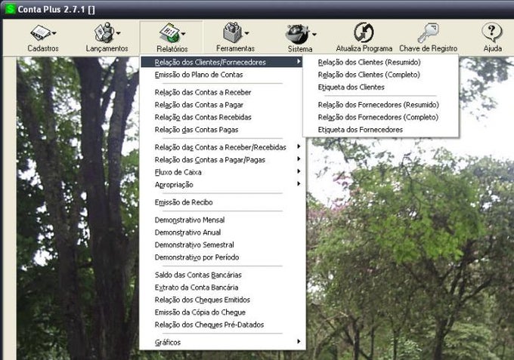Expand the Relatórios dropdown arrow

coord(183,34)
